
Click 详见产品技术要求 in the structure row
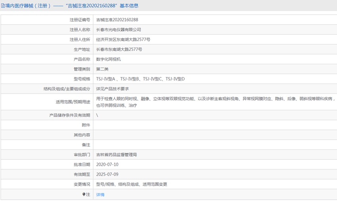(x=112, y=89)
